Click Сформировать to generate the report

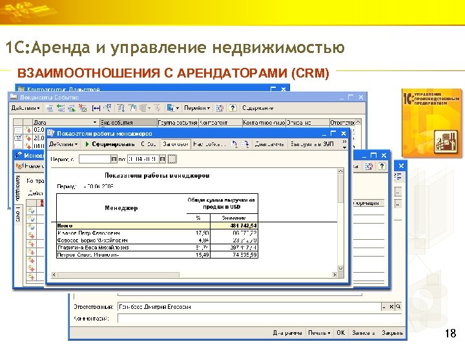tap(110, 144)
